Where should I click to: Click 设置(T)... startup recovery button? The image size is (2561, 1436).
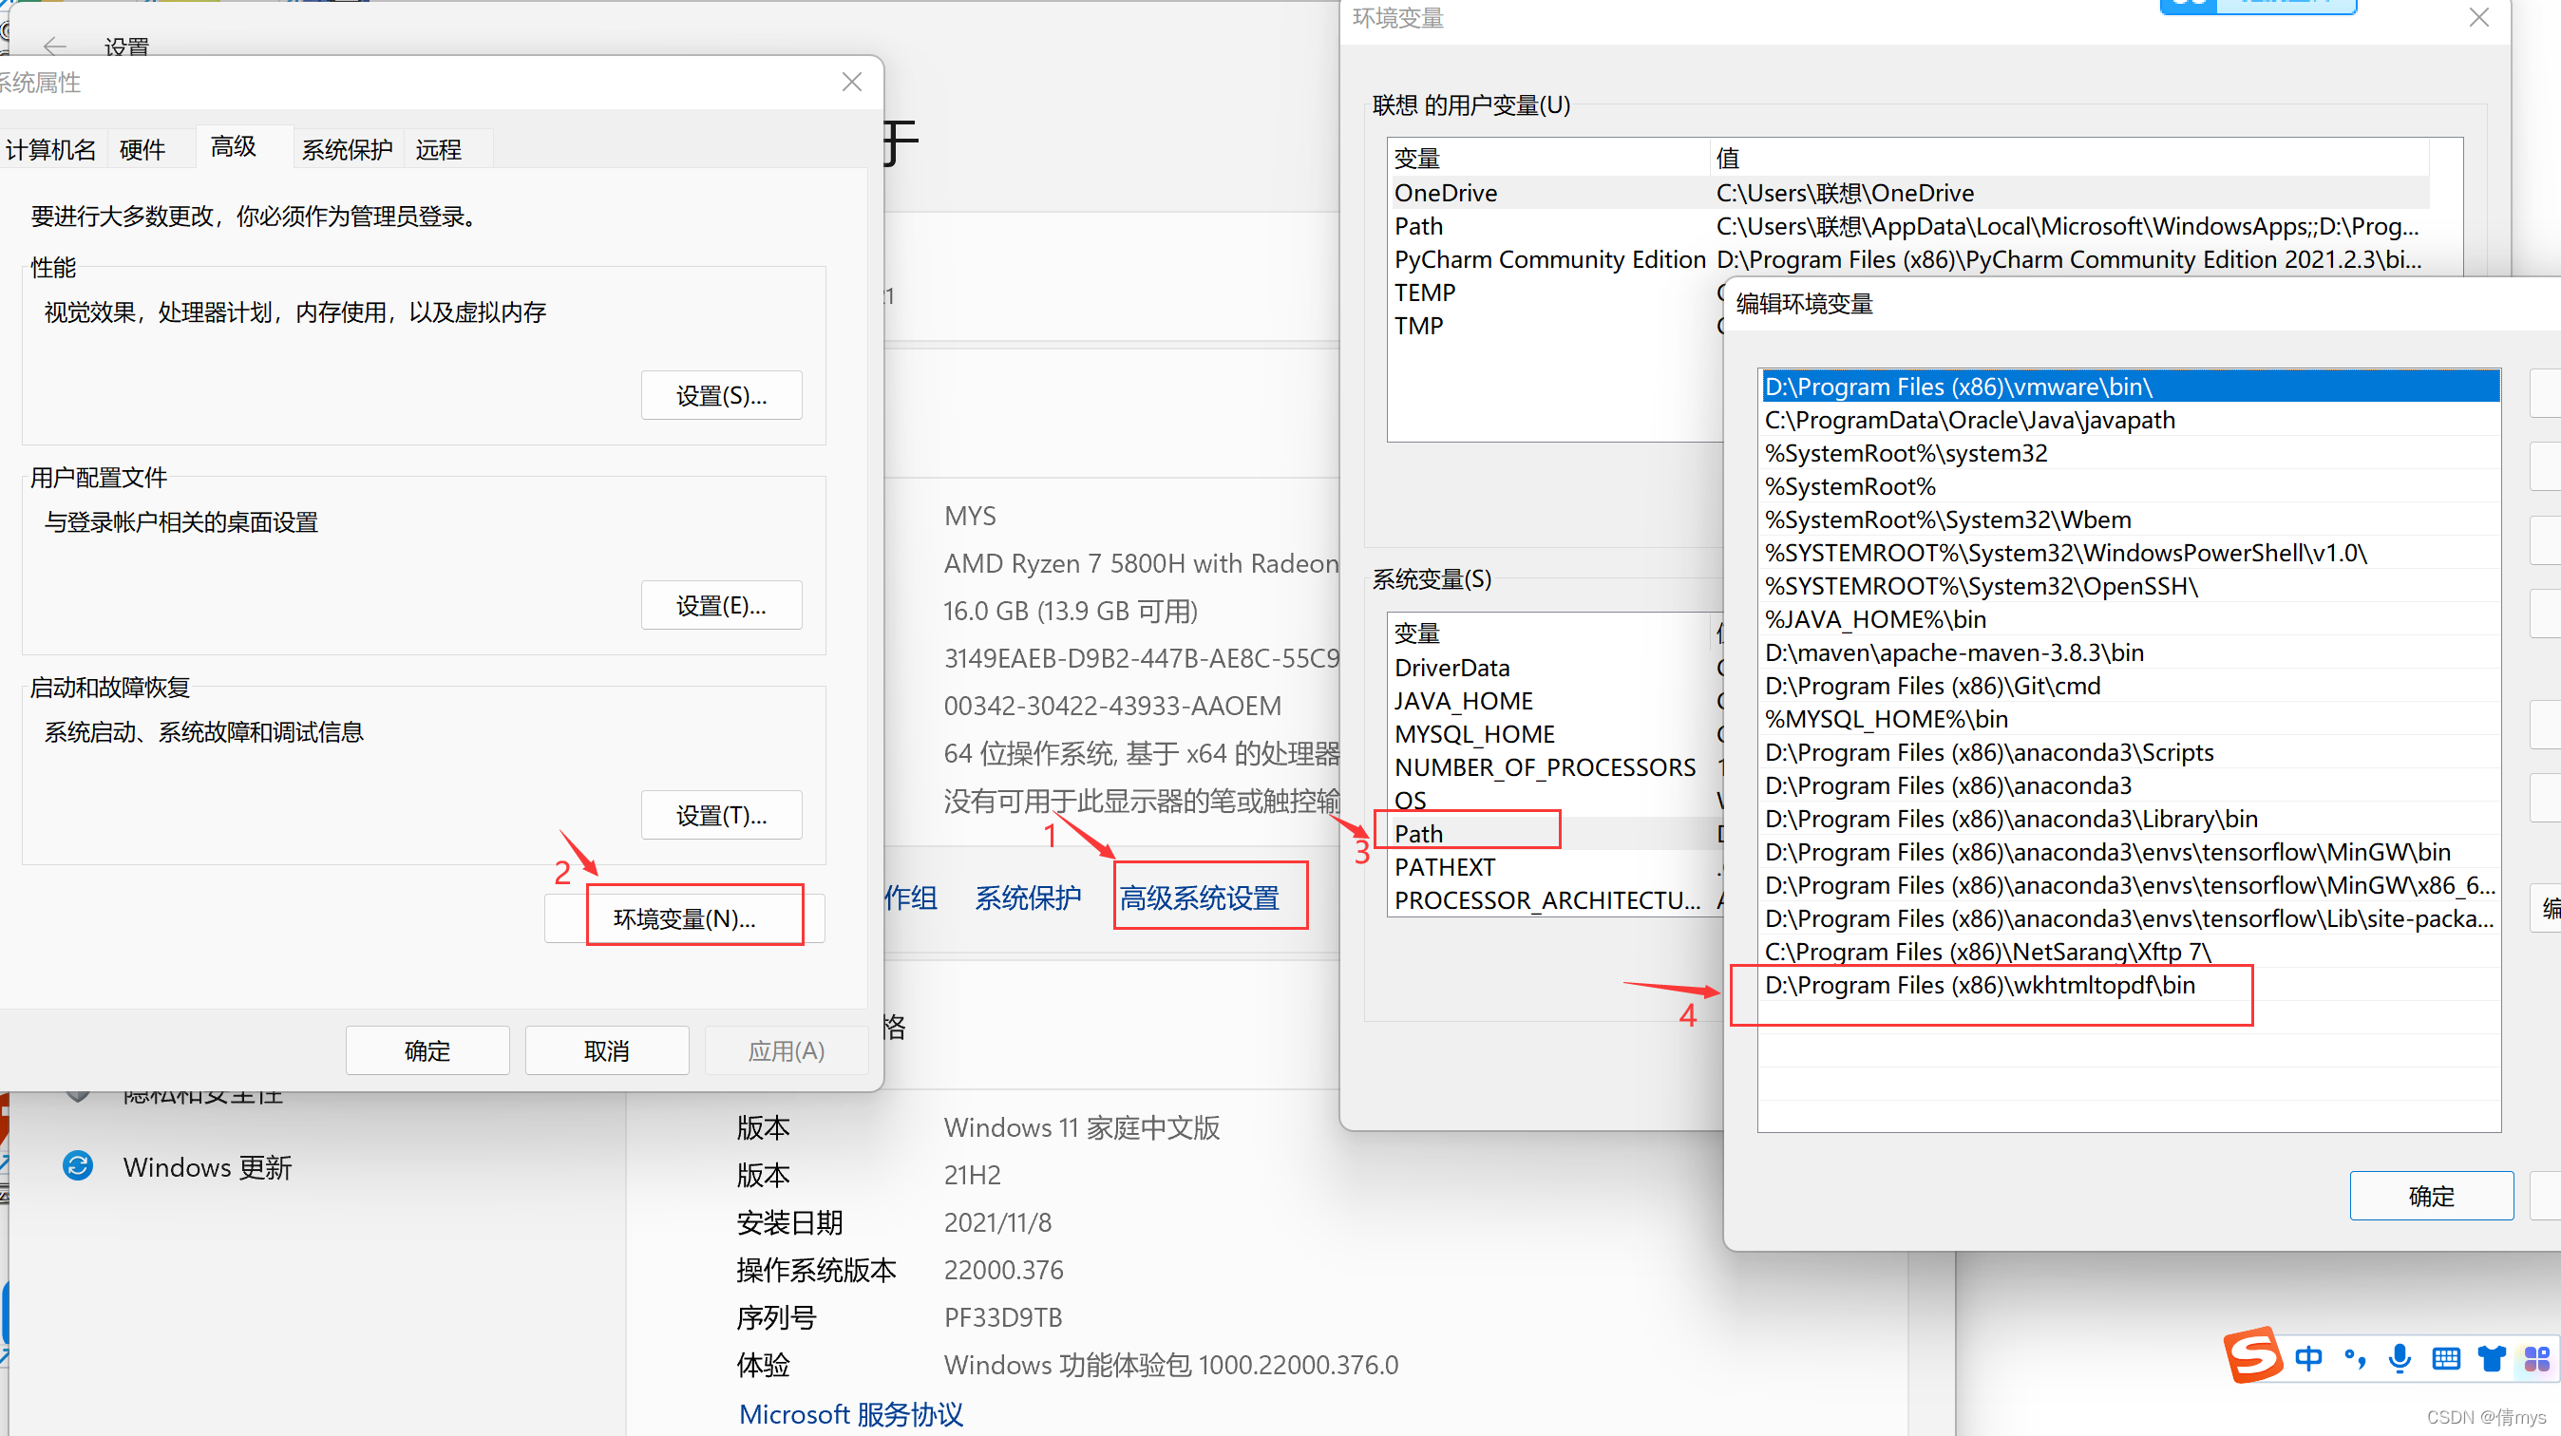coord(721,815)
